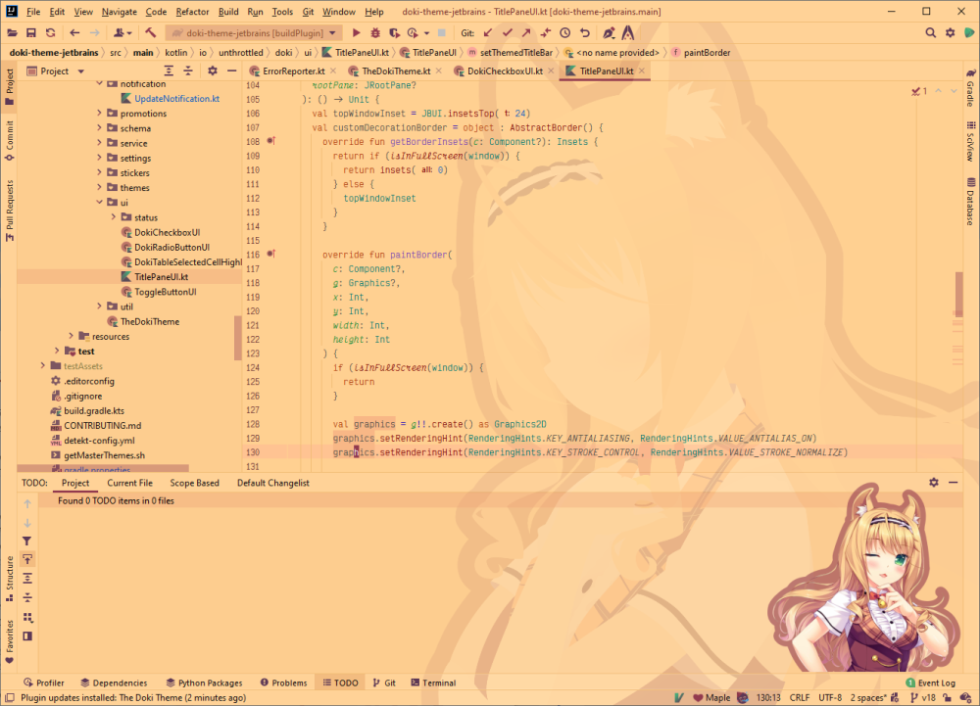This screenshot has width=980, height=706.
Task: Expand the resources folder chevron
Action: pyautogui.click(x=72, y=336)
